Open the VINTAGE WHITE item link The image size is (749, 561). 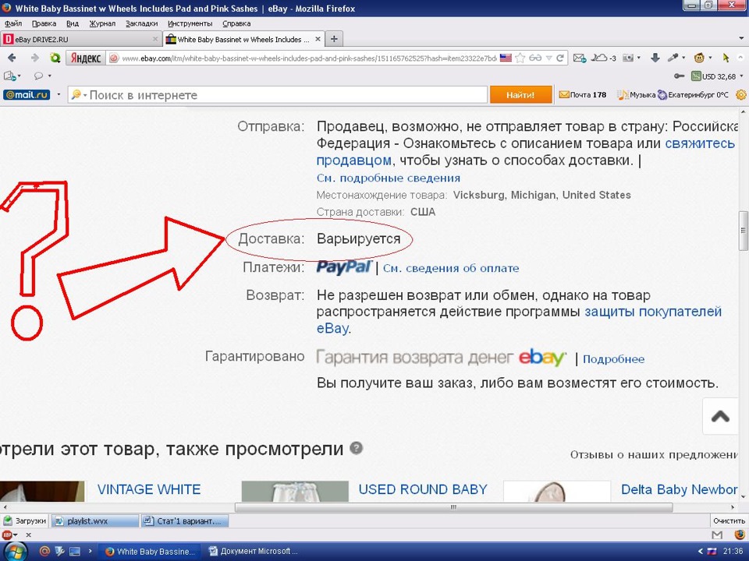pyautogui.click(x=149, y=489)
